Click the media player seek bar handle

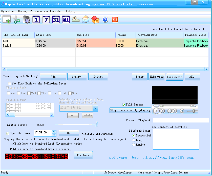click(161, 106)
